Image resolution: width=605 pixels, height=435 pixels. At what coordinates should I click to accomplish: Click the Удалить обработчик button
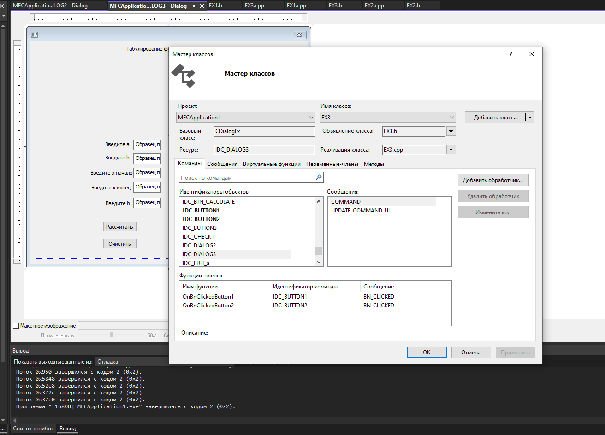(x=493, y=196)
